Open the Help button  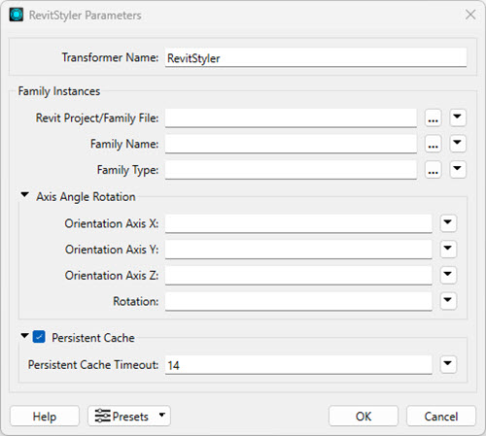[45, 416]
